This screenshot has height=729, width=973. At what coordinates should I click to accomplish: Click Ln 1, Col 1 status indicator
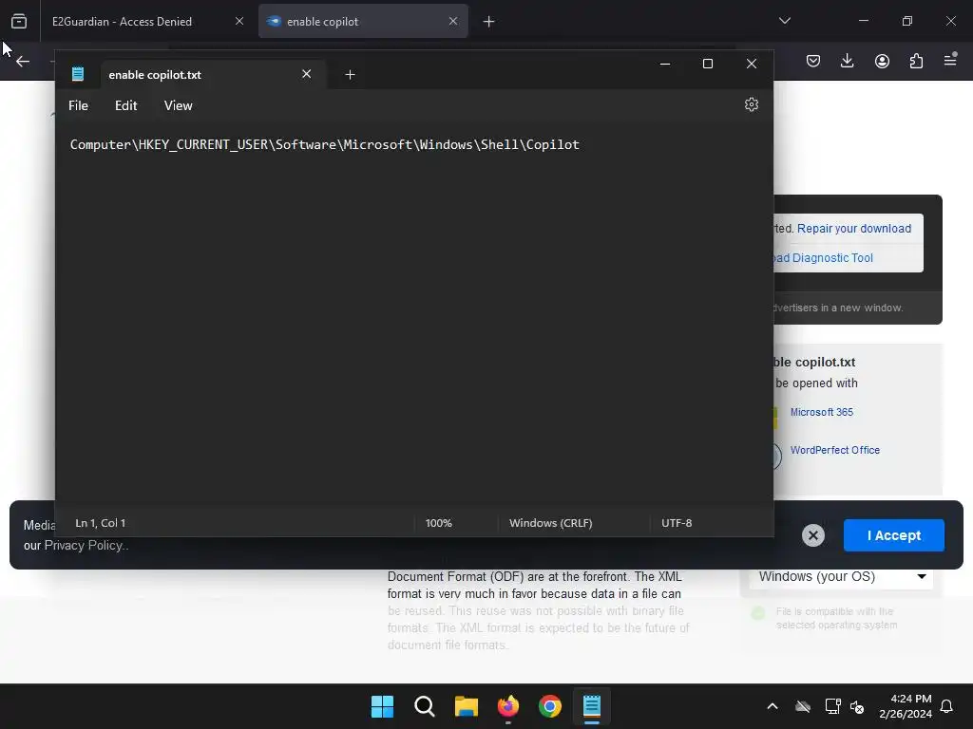coord(100,523)
